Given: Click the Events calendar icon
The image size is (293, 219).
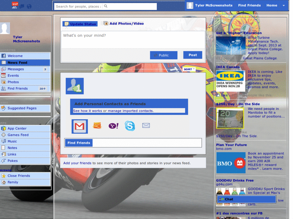Looking at the screenshot, I should 3,76.
